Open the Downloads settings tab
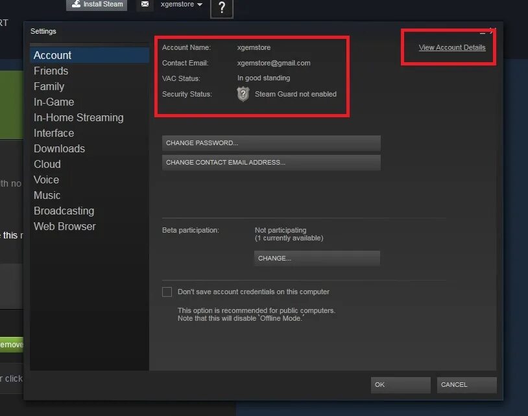 click(x=90, y=148)
